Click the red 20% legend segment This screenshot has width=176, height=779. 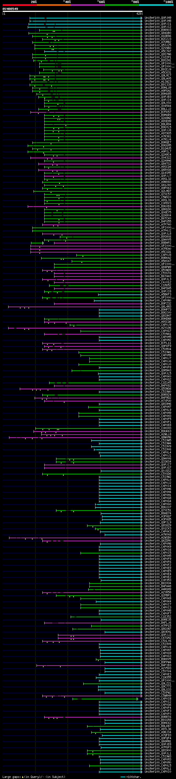pyautogui.click(x=20, y=5)
